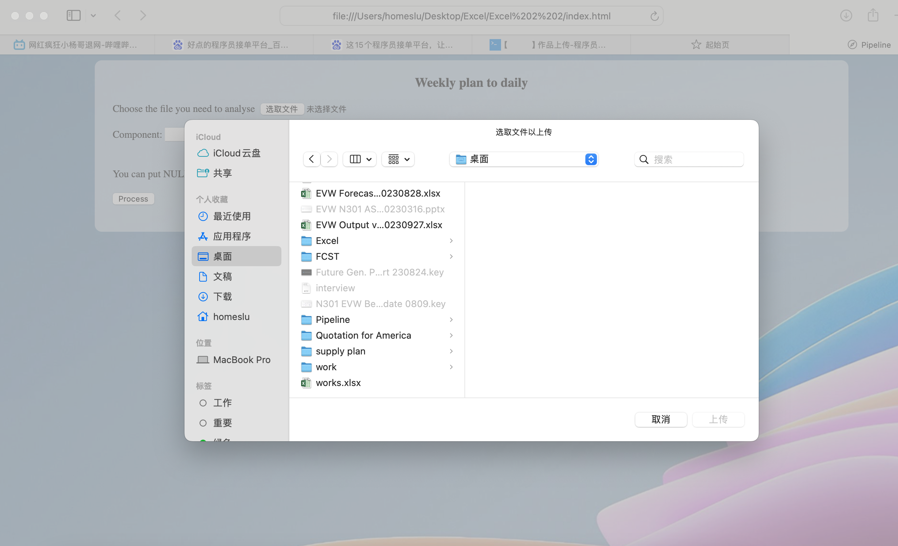Screen dimensions: 898x546
Task: Go back in the file dialog
Action: coord(312,159)
